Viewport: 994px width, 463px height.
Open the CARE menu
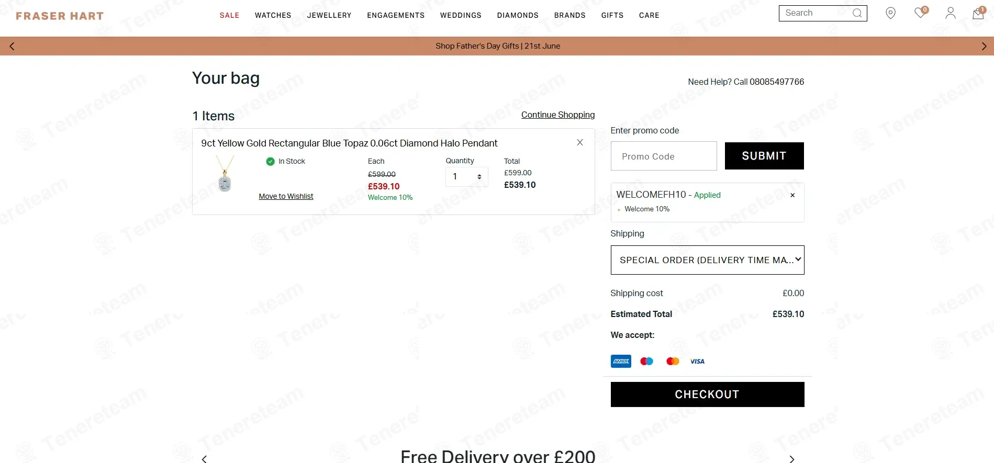pyautogui.click(x=649, y=15)
